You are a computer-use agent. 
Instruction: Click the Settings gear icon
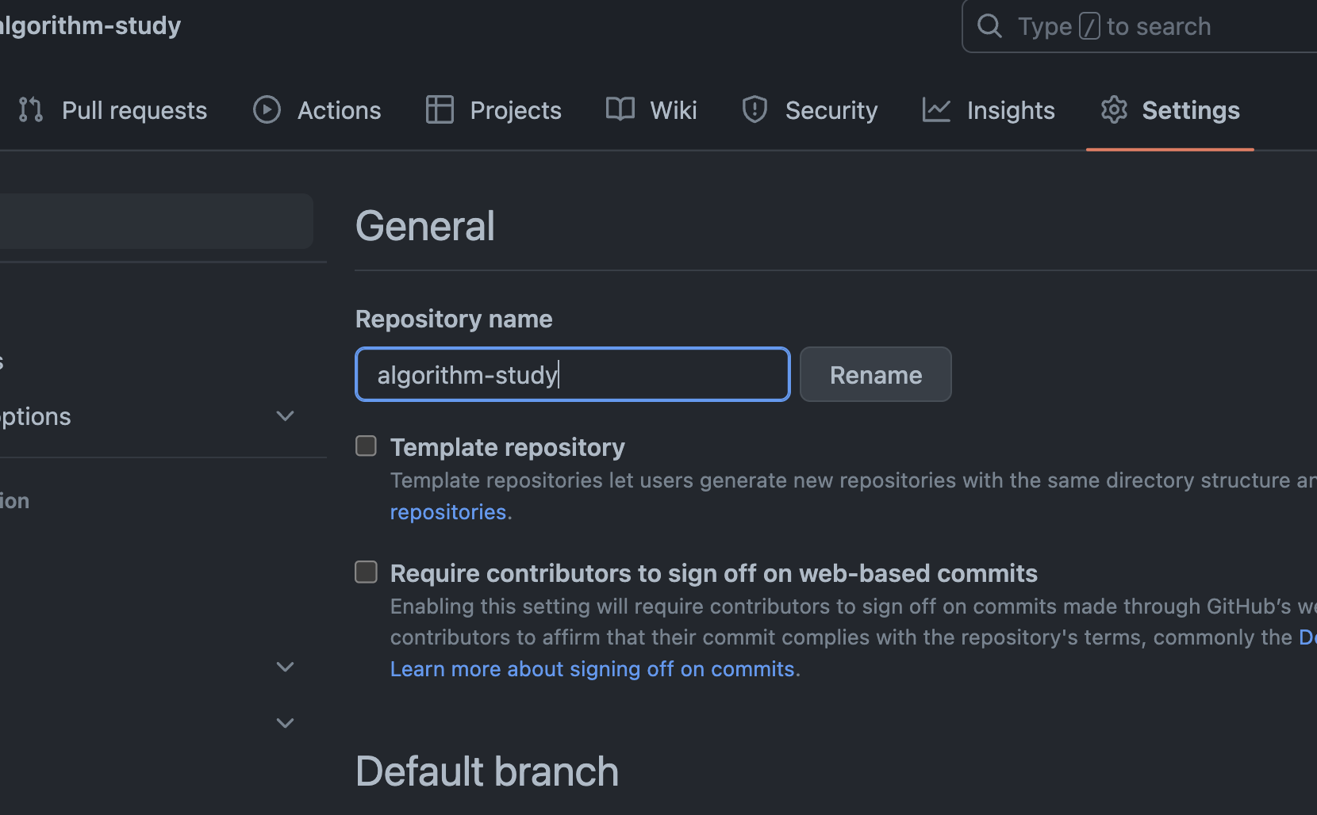coord(1114,109)
